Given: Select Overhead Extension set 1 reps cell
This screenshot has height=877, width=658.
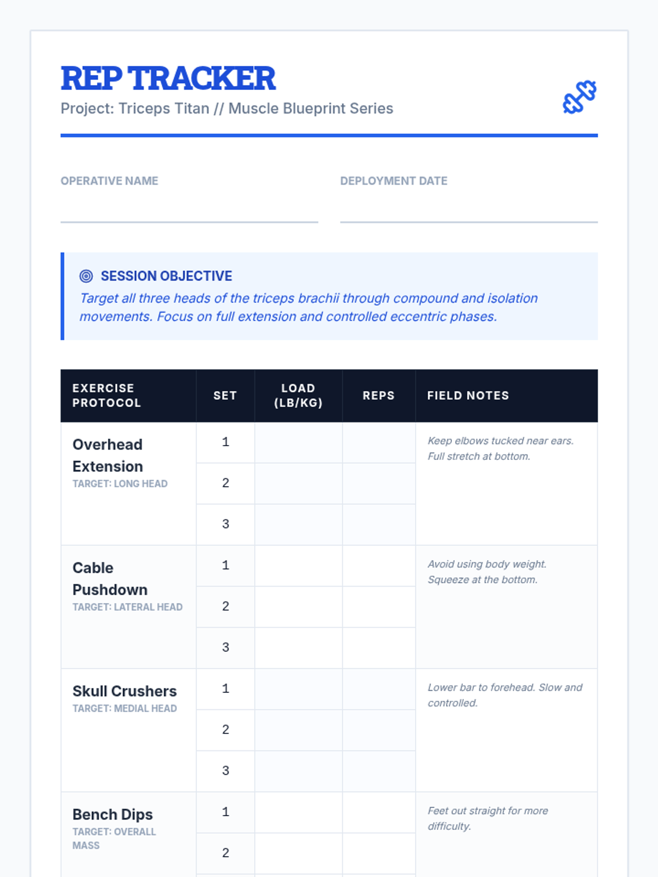Looking at the screenshot, I should (x=379, y=442).
